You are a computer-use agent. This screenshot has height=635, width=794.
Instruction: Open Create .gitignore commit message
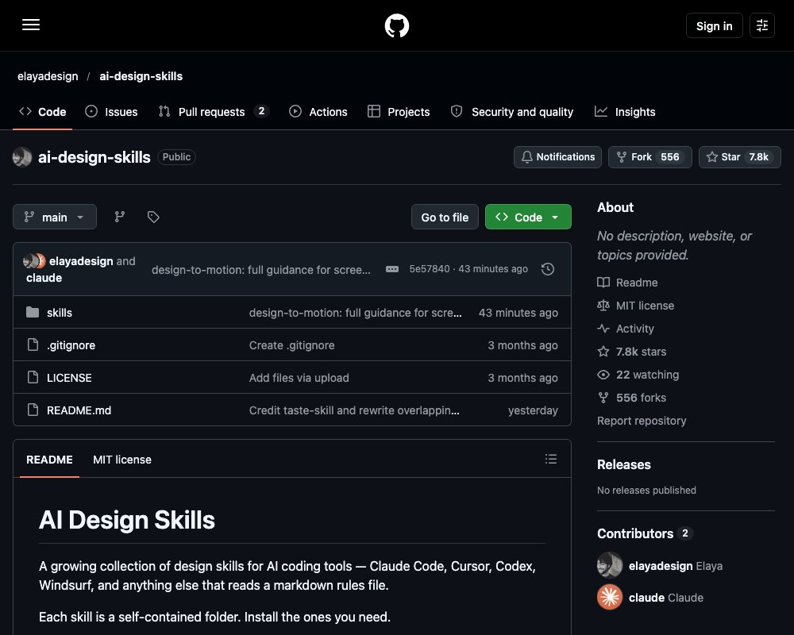(291, 345)
